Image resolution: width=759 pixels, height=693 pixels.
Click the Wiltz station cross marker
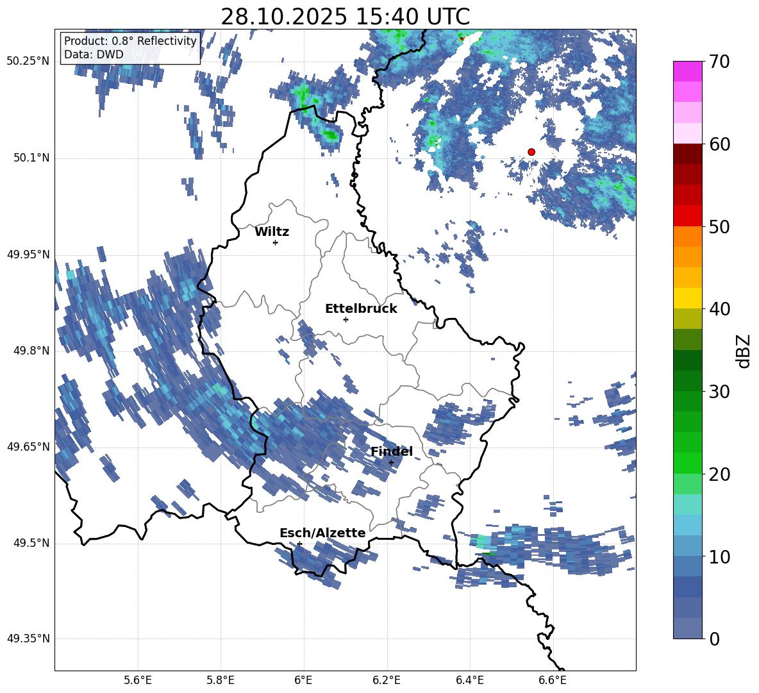click(276, 242)
